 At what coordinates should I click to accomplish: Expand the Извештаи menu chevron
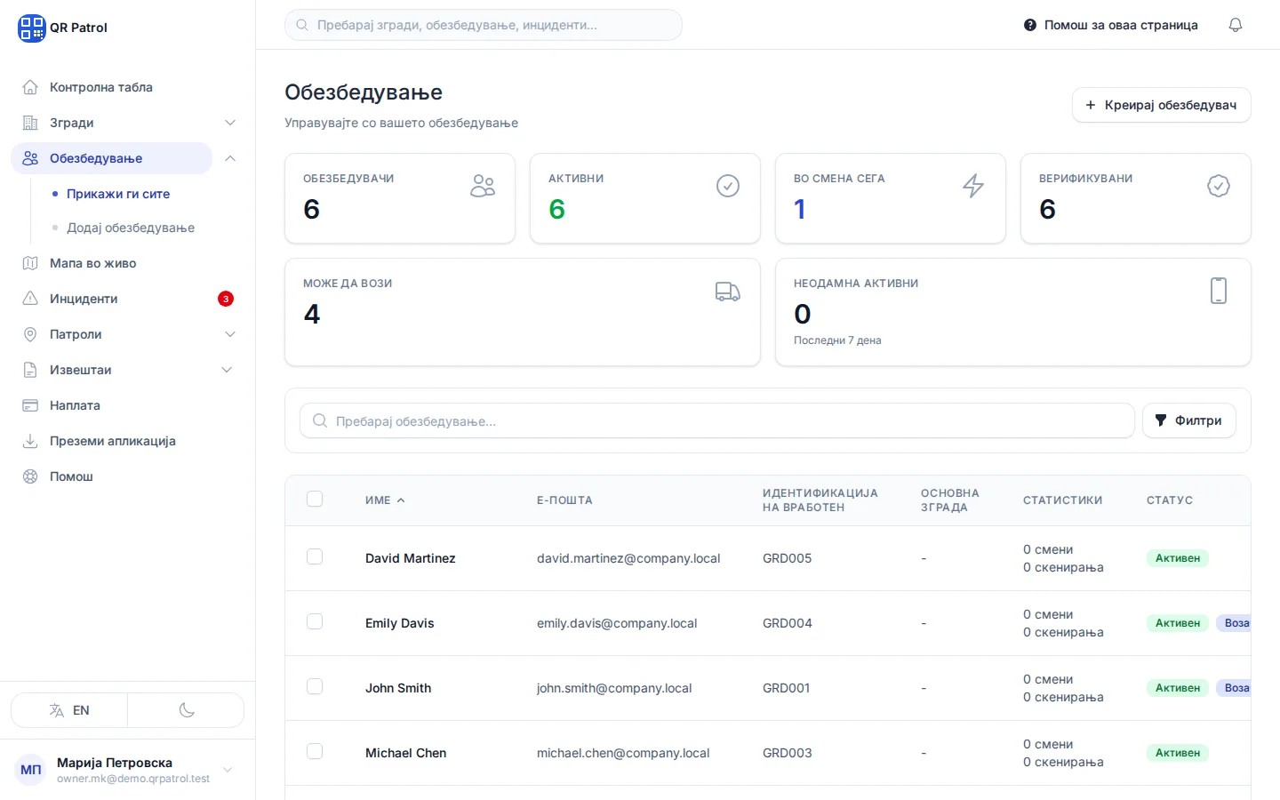227,370
